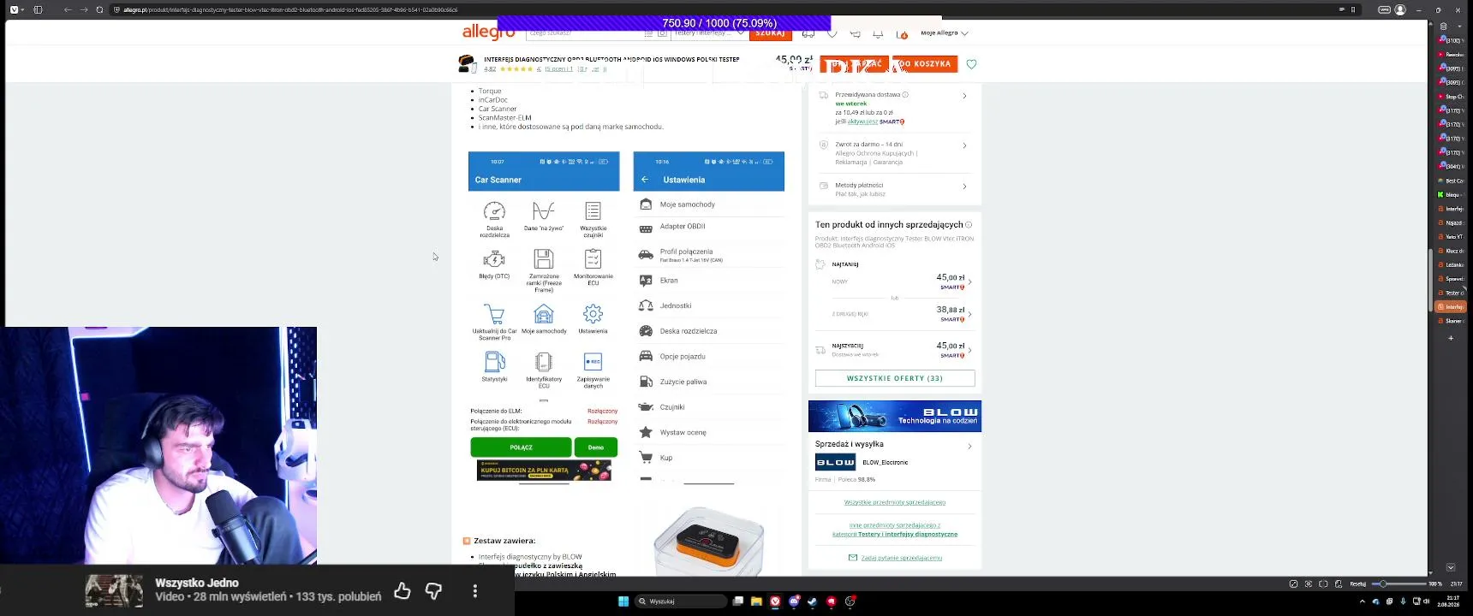Toggle browser sidebar panel button
Screen dimensions: 1473x616
(38, 9)
